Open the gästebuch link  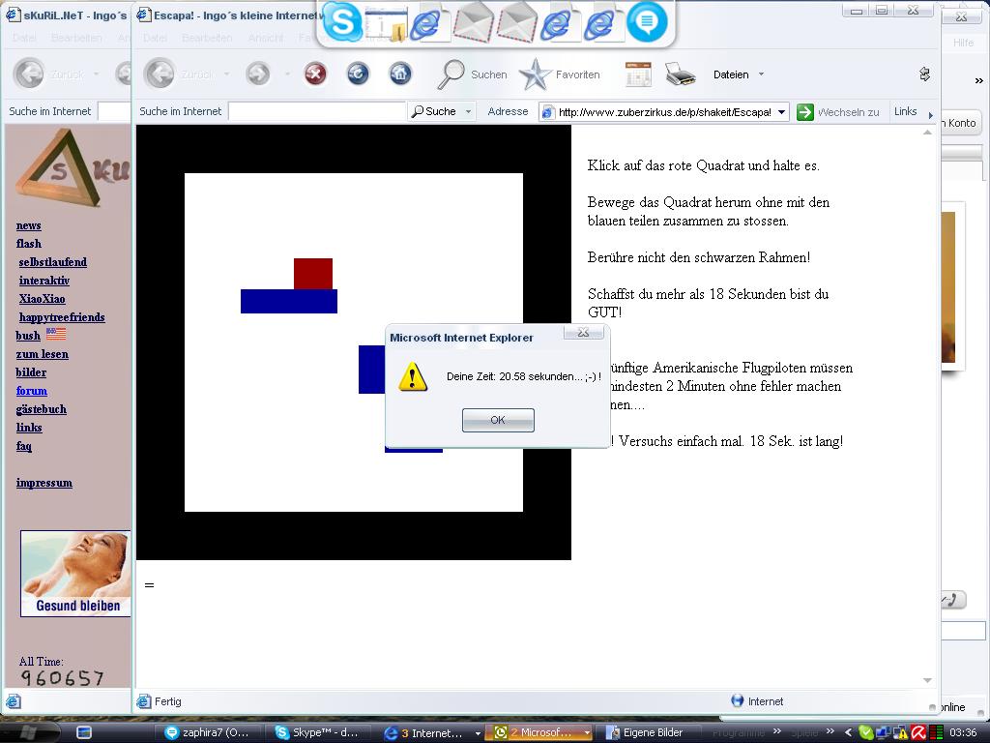(41, 409)
